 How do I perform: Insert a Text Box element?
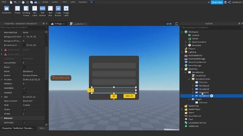50,11
